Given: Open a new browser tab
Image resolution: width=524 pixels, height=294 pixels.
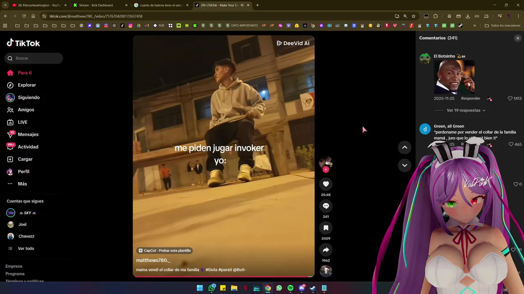Looking at the screenshot, I should pos(257,5).
